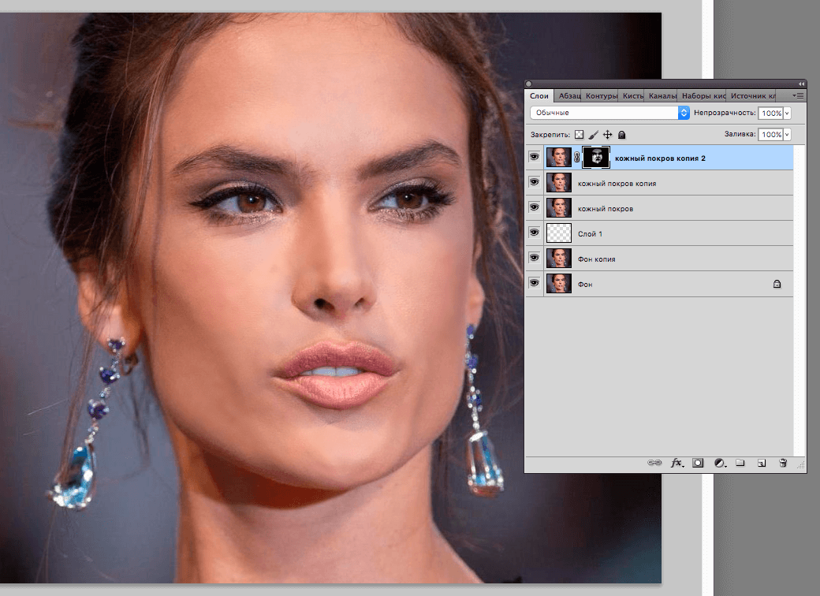Select the mask thumbnail of кожный покров копия 2
Viewport: 820px width, 596px height.
coord(596,157)
